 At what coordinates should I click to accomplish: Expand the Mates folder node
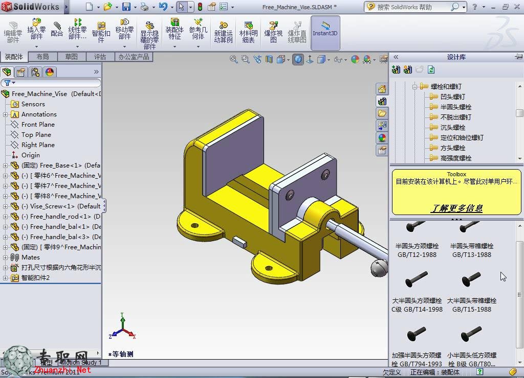5,257
